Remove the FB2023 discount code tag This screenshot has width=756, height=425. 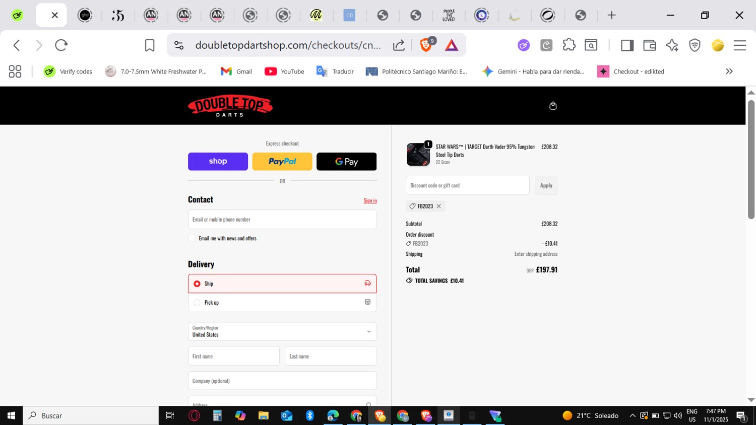pos(438,206)
